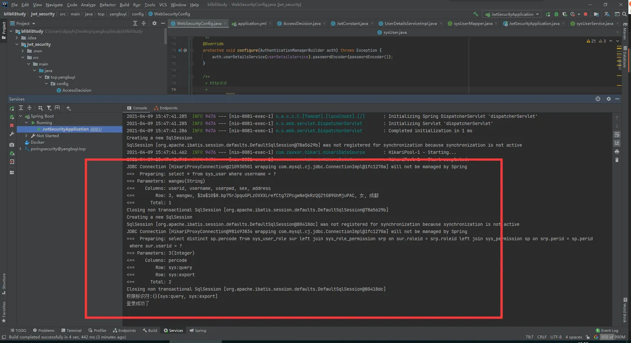
Task: Select AccessDecision class in Project tree
Action: pyautogui.click(x=73, y=90)
